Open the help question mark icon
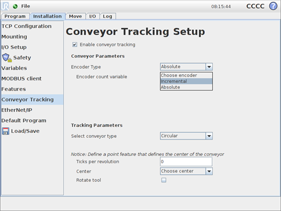This screenshot has height=211, width=281. tap(273, 6)
